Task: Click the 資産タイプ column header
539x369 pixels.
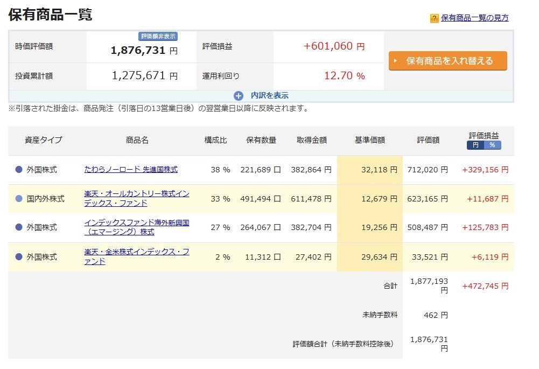Action: click(44, 140)
